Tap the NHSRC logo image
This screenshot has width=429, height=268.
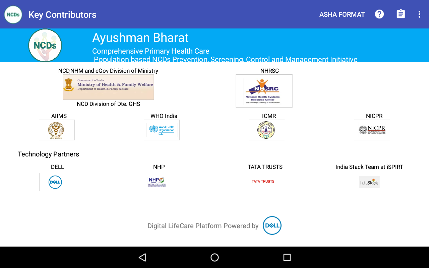tap(264, 91)
